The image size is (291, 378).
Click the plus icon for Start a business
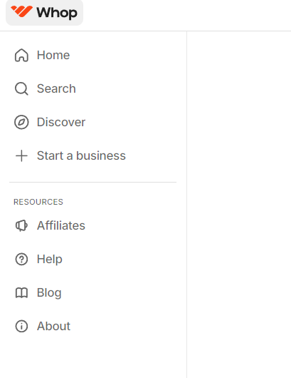(21, 155)
